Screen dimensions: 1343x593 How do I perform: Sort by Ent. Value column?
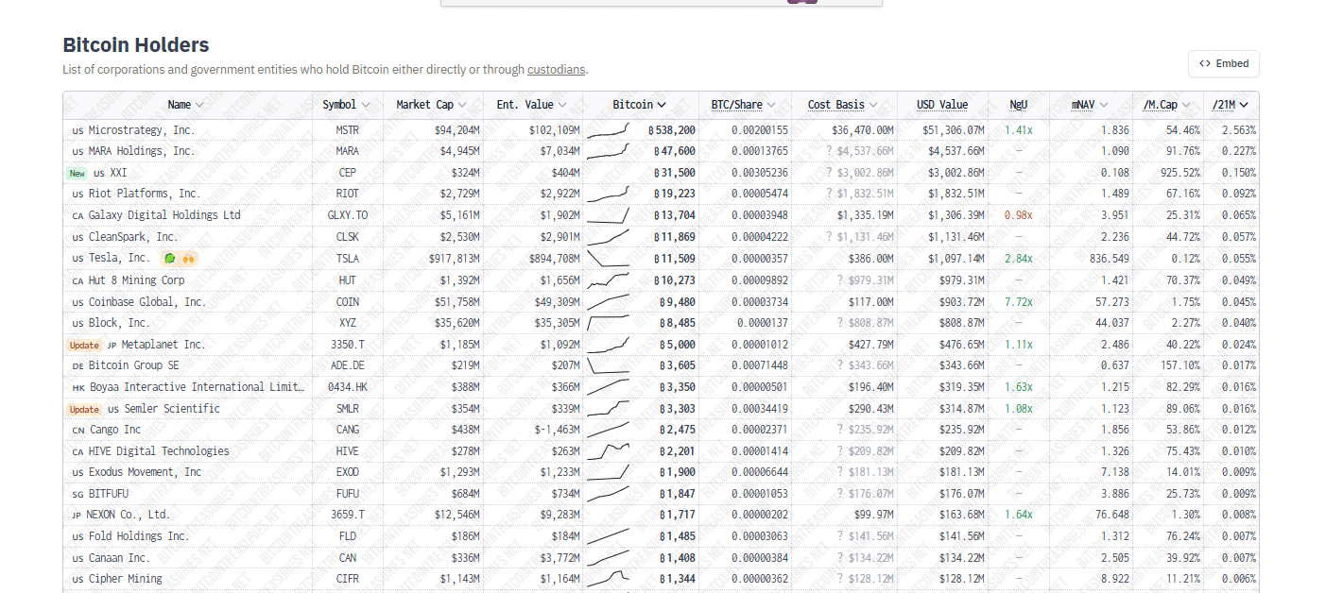pyautogui.click(x=532, y=105)
